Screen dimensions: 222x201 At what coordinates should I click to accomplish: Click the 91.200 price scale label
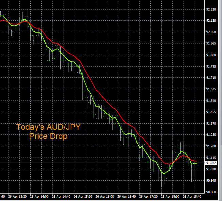point(211,146)
